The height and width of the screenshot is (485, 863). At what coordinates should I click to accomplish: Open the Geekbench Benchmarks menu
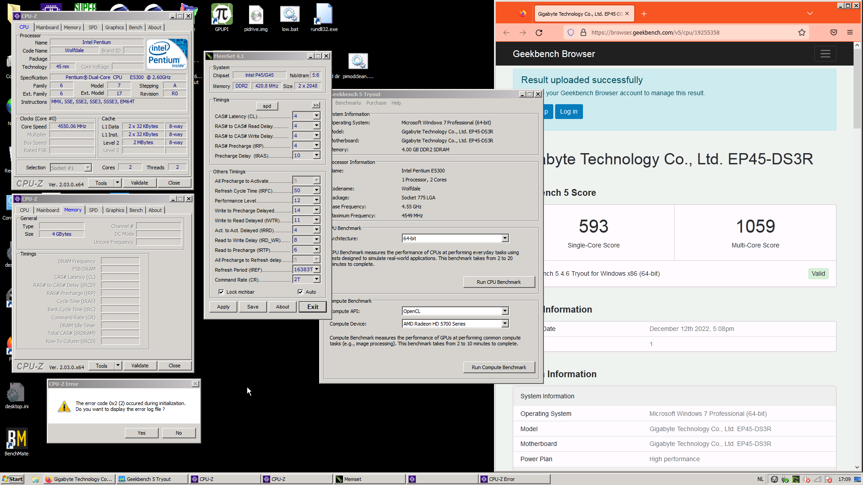(x=348, y=103)
